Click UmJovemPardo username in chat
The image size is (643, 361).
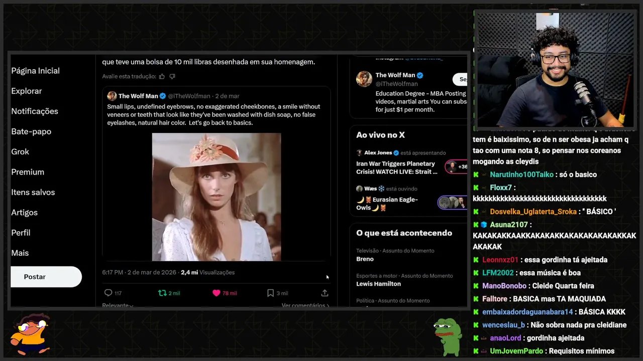click(x=516, y=351)
